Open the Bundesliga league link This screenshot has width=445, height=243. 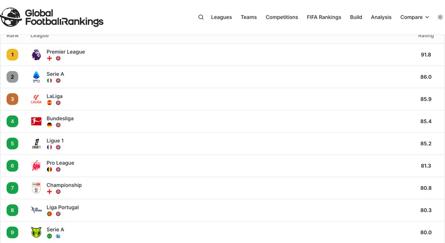pyautogui.click(x=60, y=118)
